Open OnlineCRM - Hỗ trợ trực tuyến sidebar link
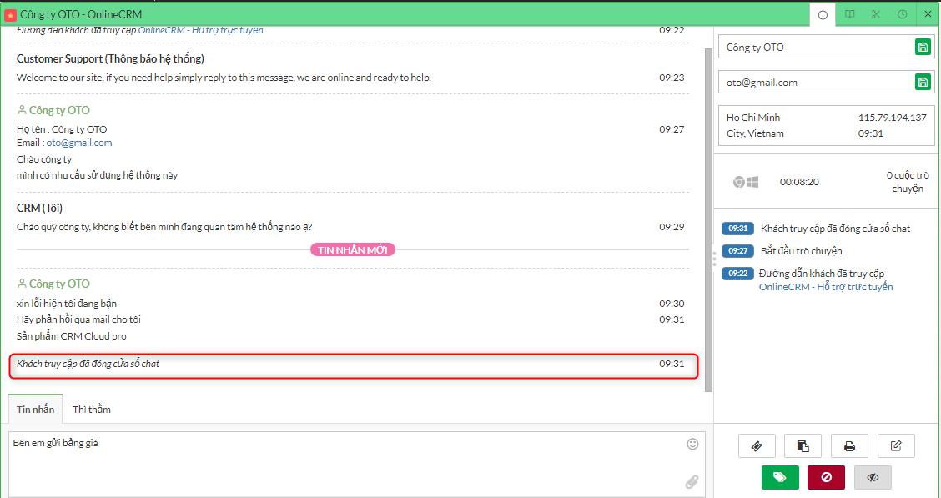 click(826, 287)
